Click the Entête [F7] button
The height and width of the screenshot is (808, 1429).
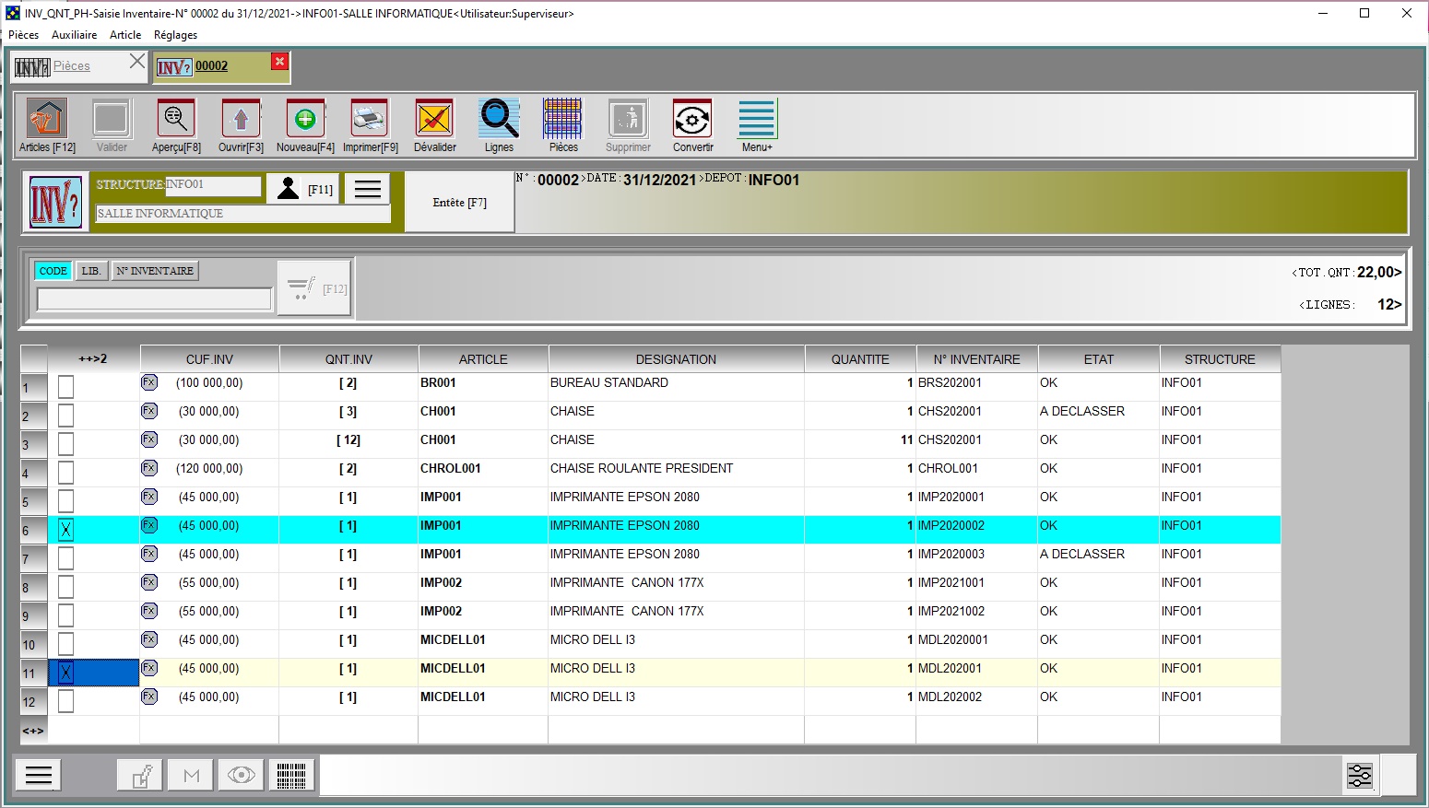click(459, 203)
